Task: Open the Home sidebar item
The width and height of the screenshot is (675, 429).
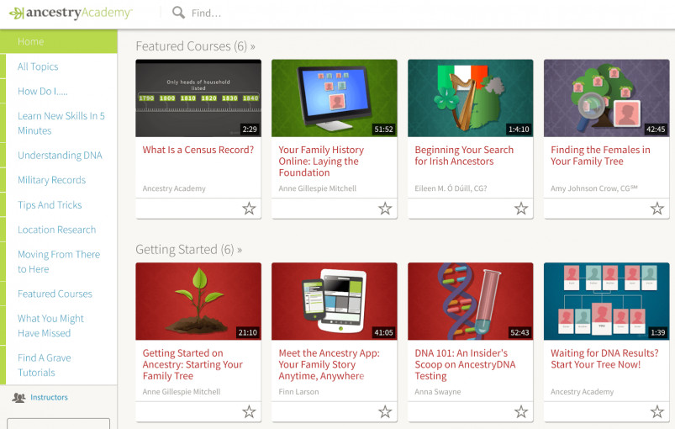Action: click(x=59, y=42)
